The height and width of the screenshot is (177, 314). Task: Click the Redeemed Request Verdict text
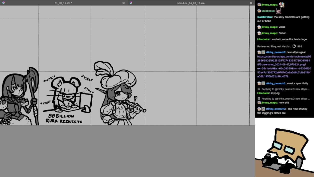coord(274,46)
